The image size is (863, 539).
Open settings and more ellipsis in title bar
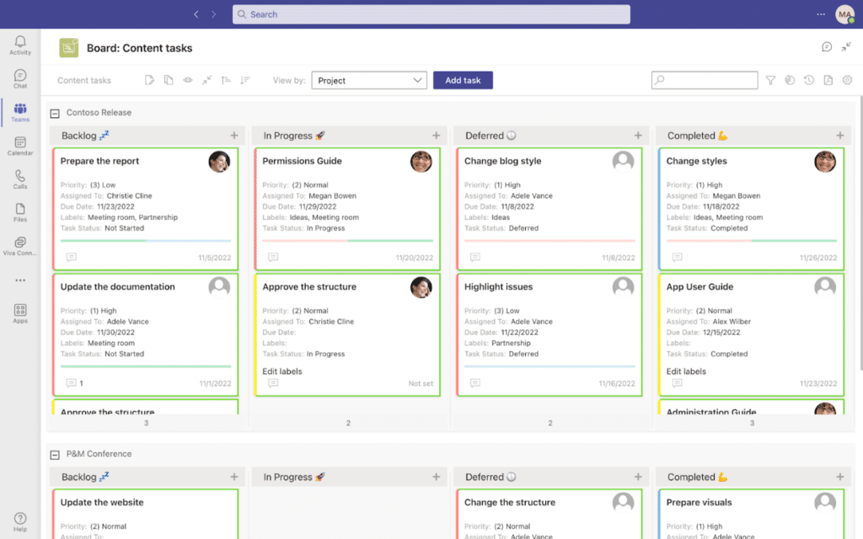tap(821, 14)
